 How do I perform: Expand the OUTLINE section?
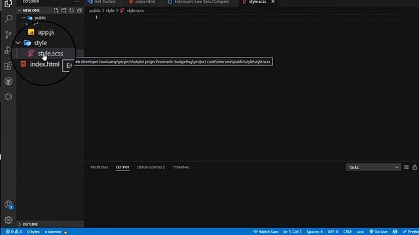tap(20, 225)
